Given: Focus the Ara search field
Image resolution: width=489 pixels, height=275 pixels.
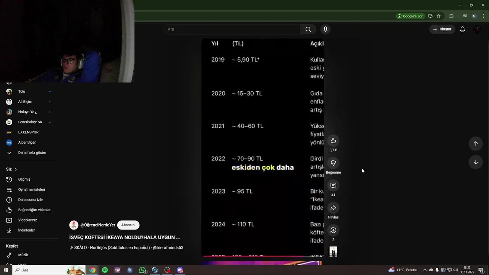Looking at the screenshot, I should point(232,29).
